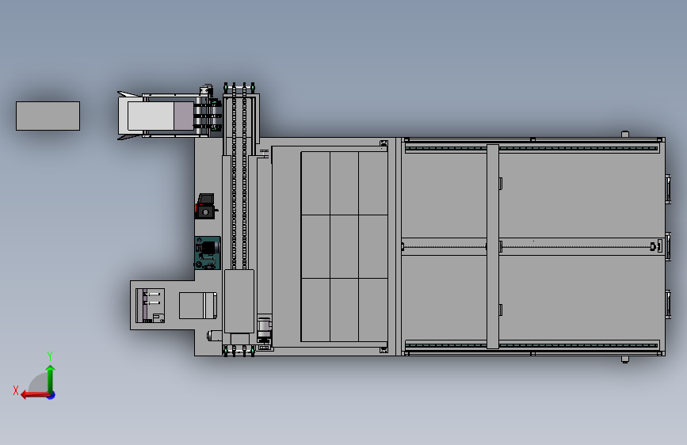Select the green control unit component
The height and width of the screenshot is (445, 687).
(x=208, y=253)
